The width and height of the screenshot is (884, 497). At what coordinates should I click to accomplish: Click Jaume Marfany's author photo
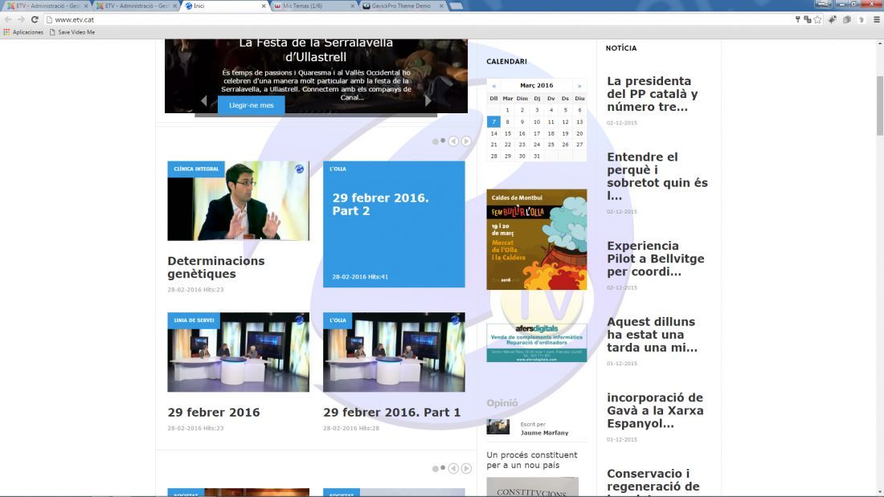coord(497,427)
